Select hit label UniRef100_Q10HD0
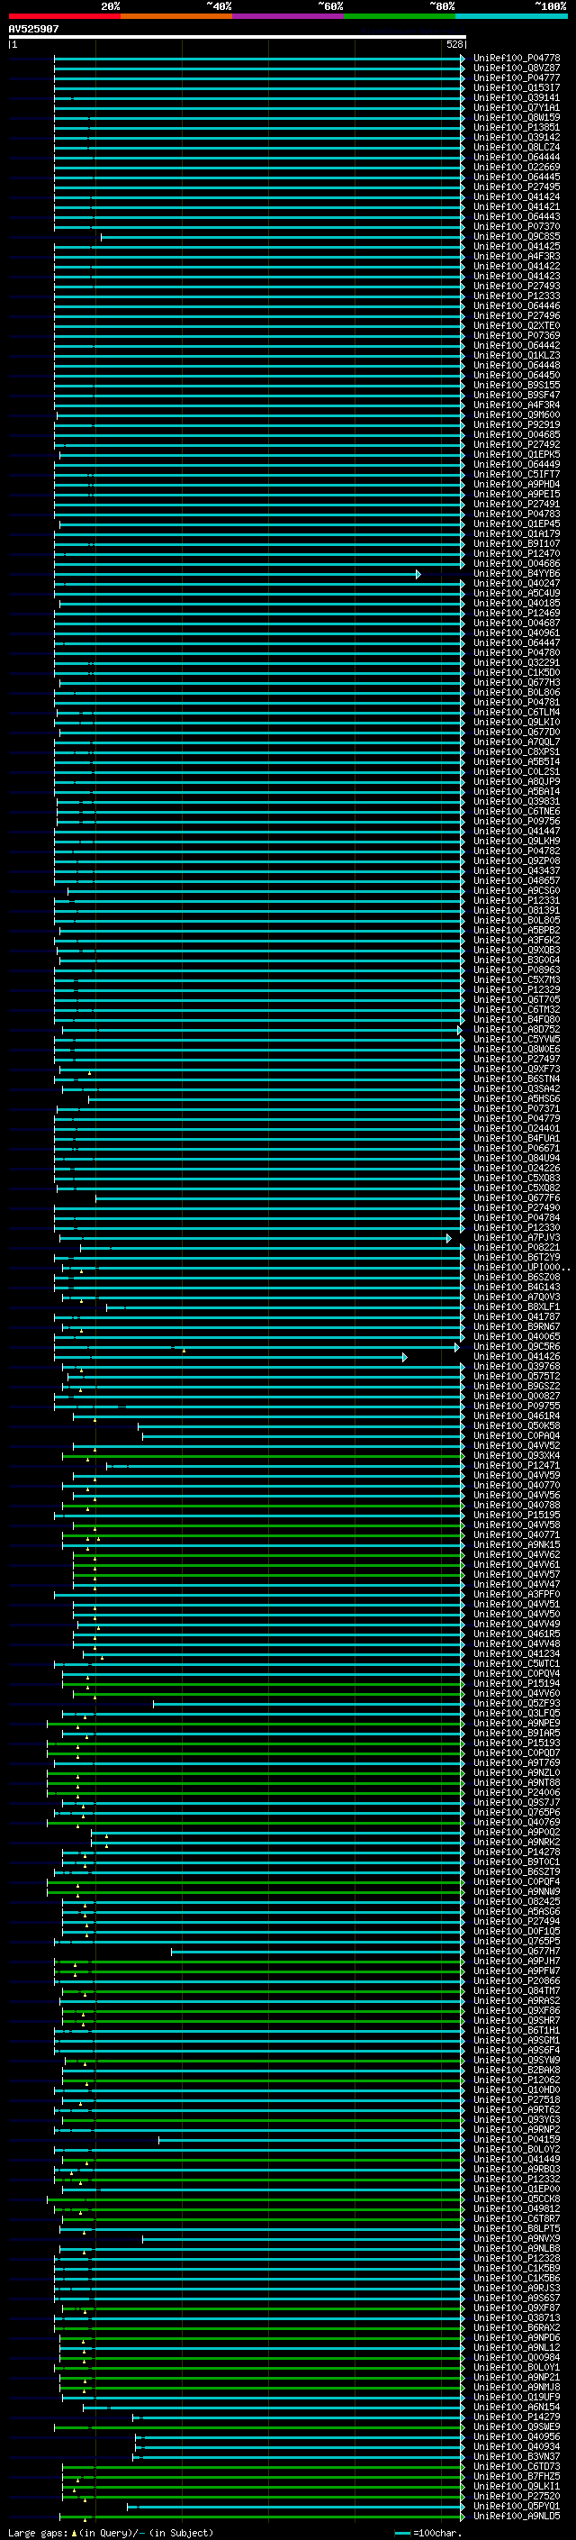576x2540 pixels. tap(516, 2089)
